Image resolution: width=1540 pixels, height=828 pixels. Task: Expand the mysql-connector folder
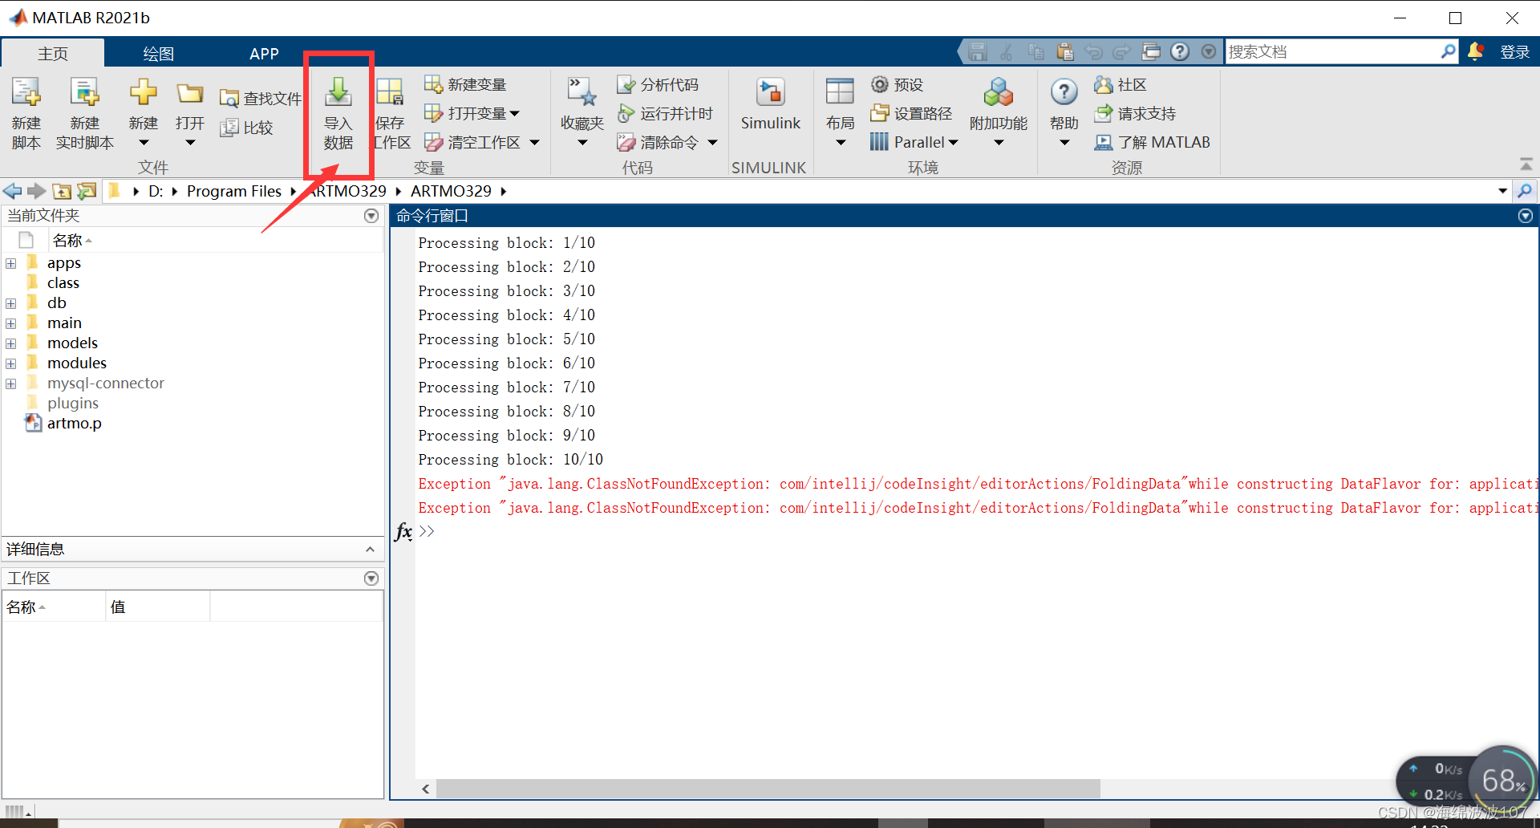[x=11, y=384]
